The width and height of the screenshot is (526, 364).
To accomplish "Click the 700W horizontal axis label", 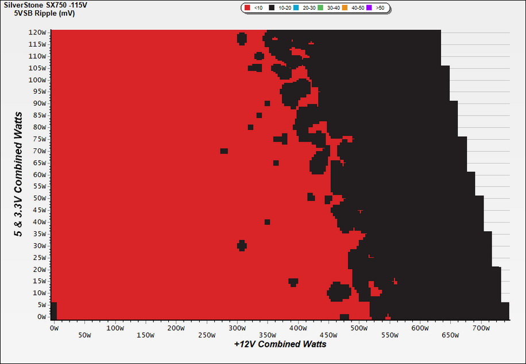I will pyautogui.click(x=481, y=328).
